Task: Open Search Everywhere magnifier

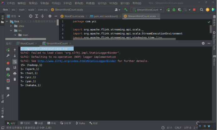Action: tap(202, 9)
